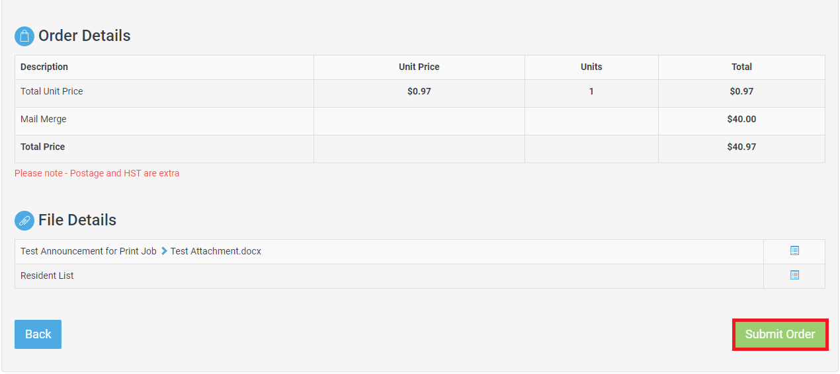Go back using the Back button
Image resolution: width=840 pixels, height=374 pixels.
(38, 334)
